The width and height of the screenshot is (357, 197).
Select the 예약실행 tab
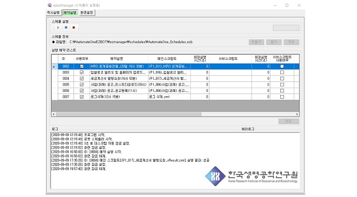click(70, 13)
